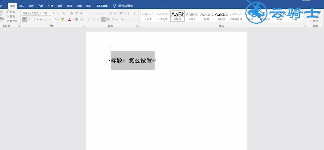Clear all formatting eraser icon
Screen dimensions: 324x150
[72, 13]
